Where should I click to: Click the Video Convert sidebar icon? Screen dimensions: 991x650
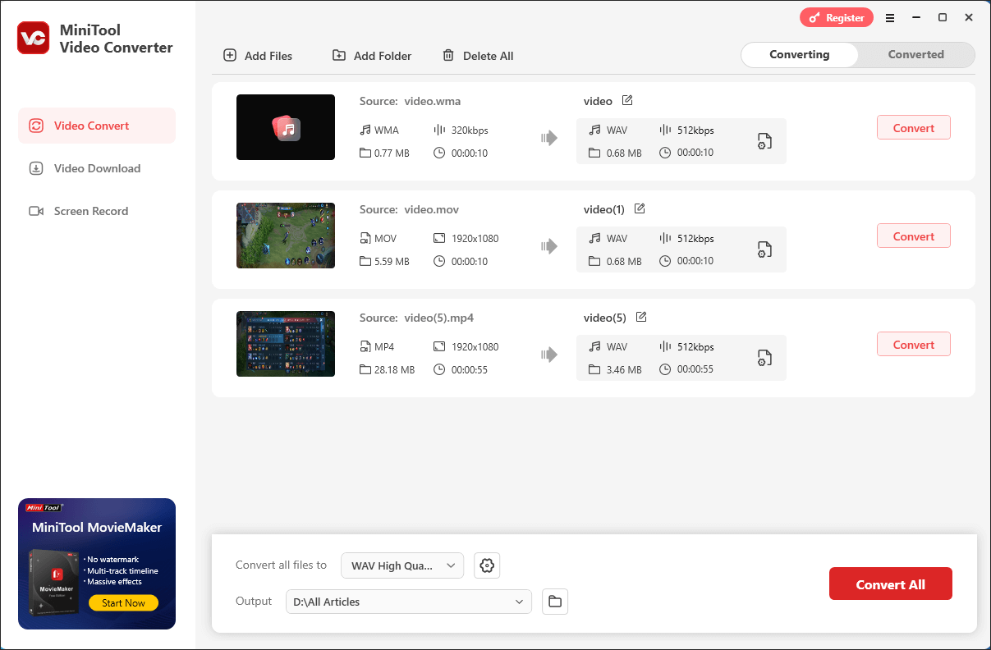pyautogui.click(x=36, y=126)
